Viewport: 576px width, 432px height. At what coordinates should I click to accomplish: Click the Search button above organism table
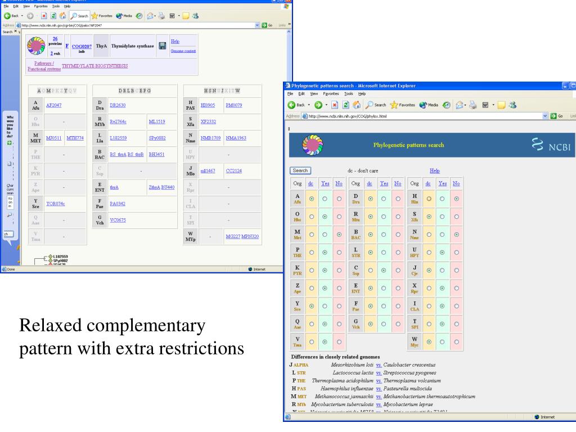tap(300, 170)
